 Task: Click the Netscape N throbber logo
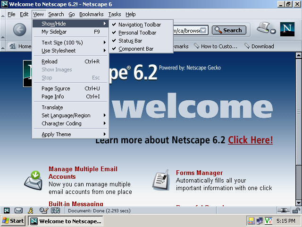pos(287,29)
